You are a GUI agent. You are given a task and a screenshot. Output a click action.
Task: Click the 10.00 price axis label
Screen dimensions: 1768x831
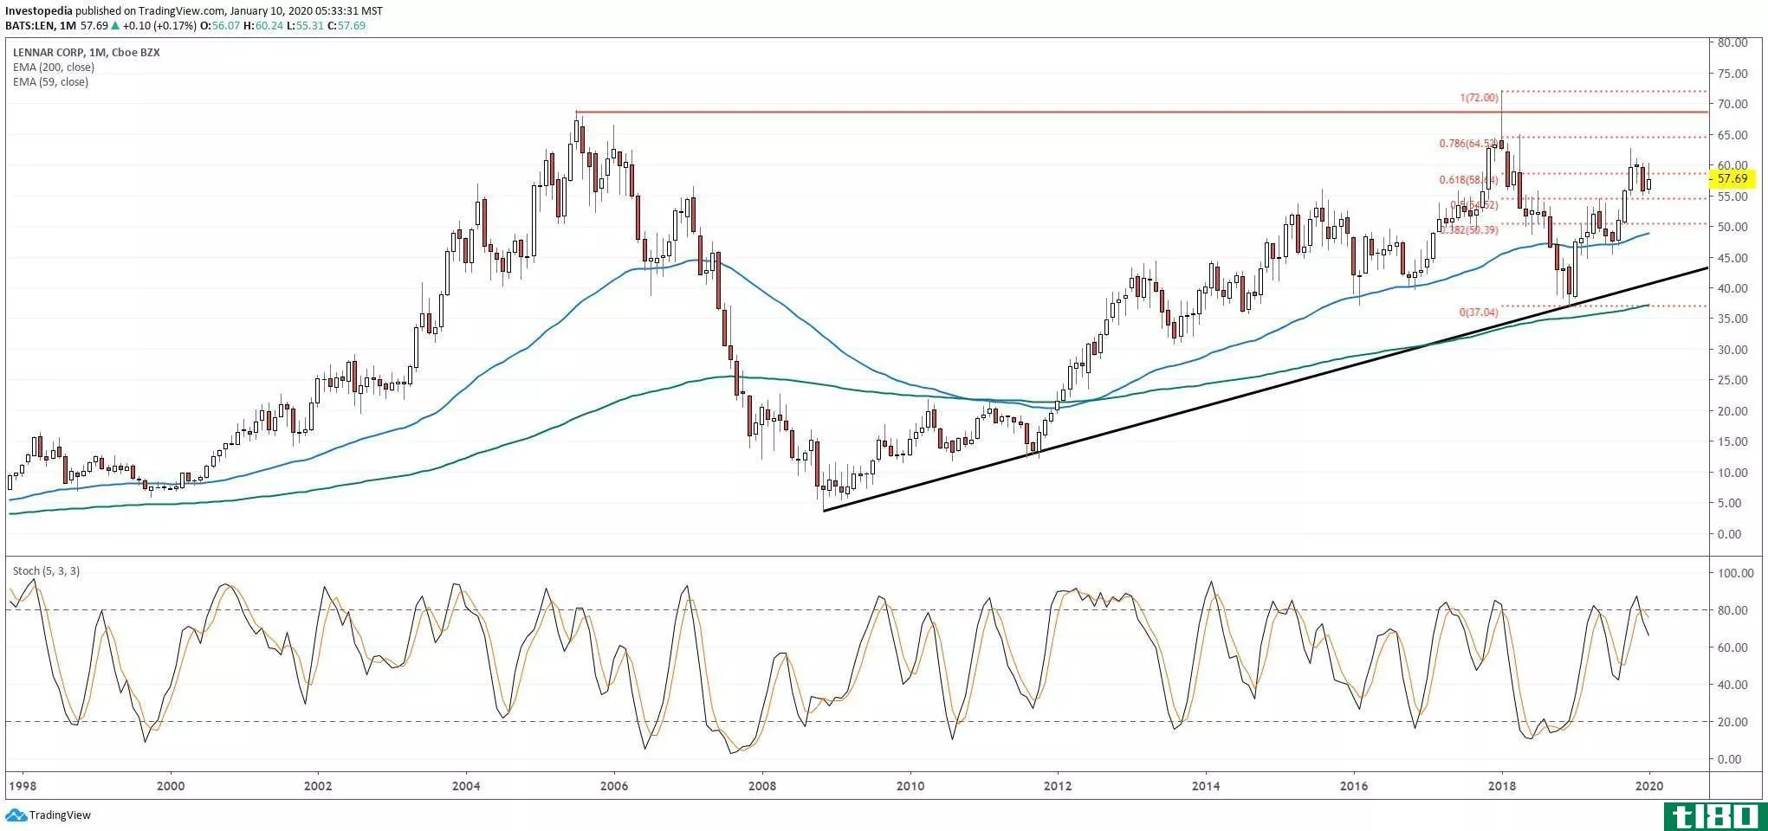[1732, 473]
